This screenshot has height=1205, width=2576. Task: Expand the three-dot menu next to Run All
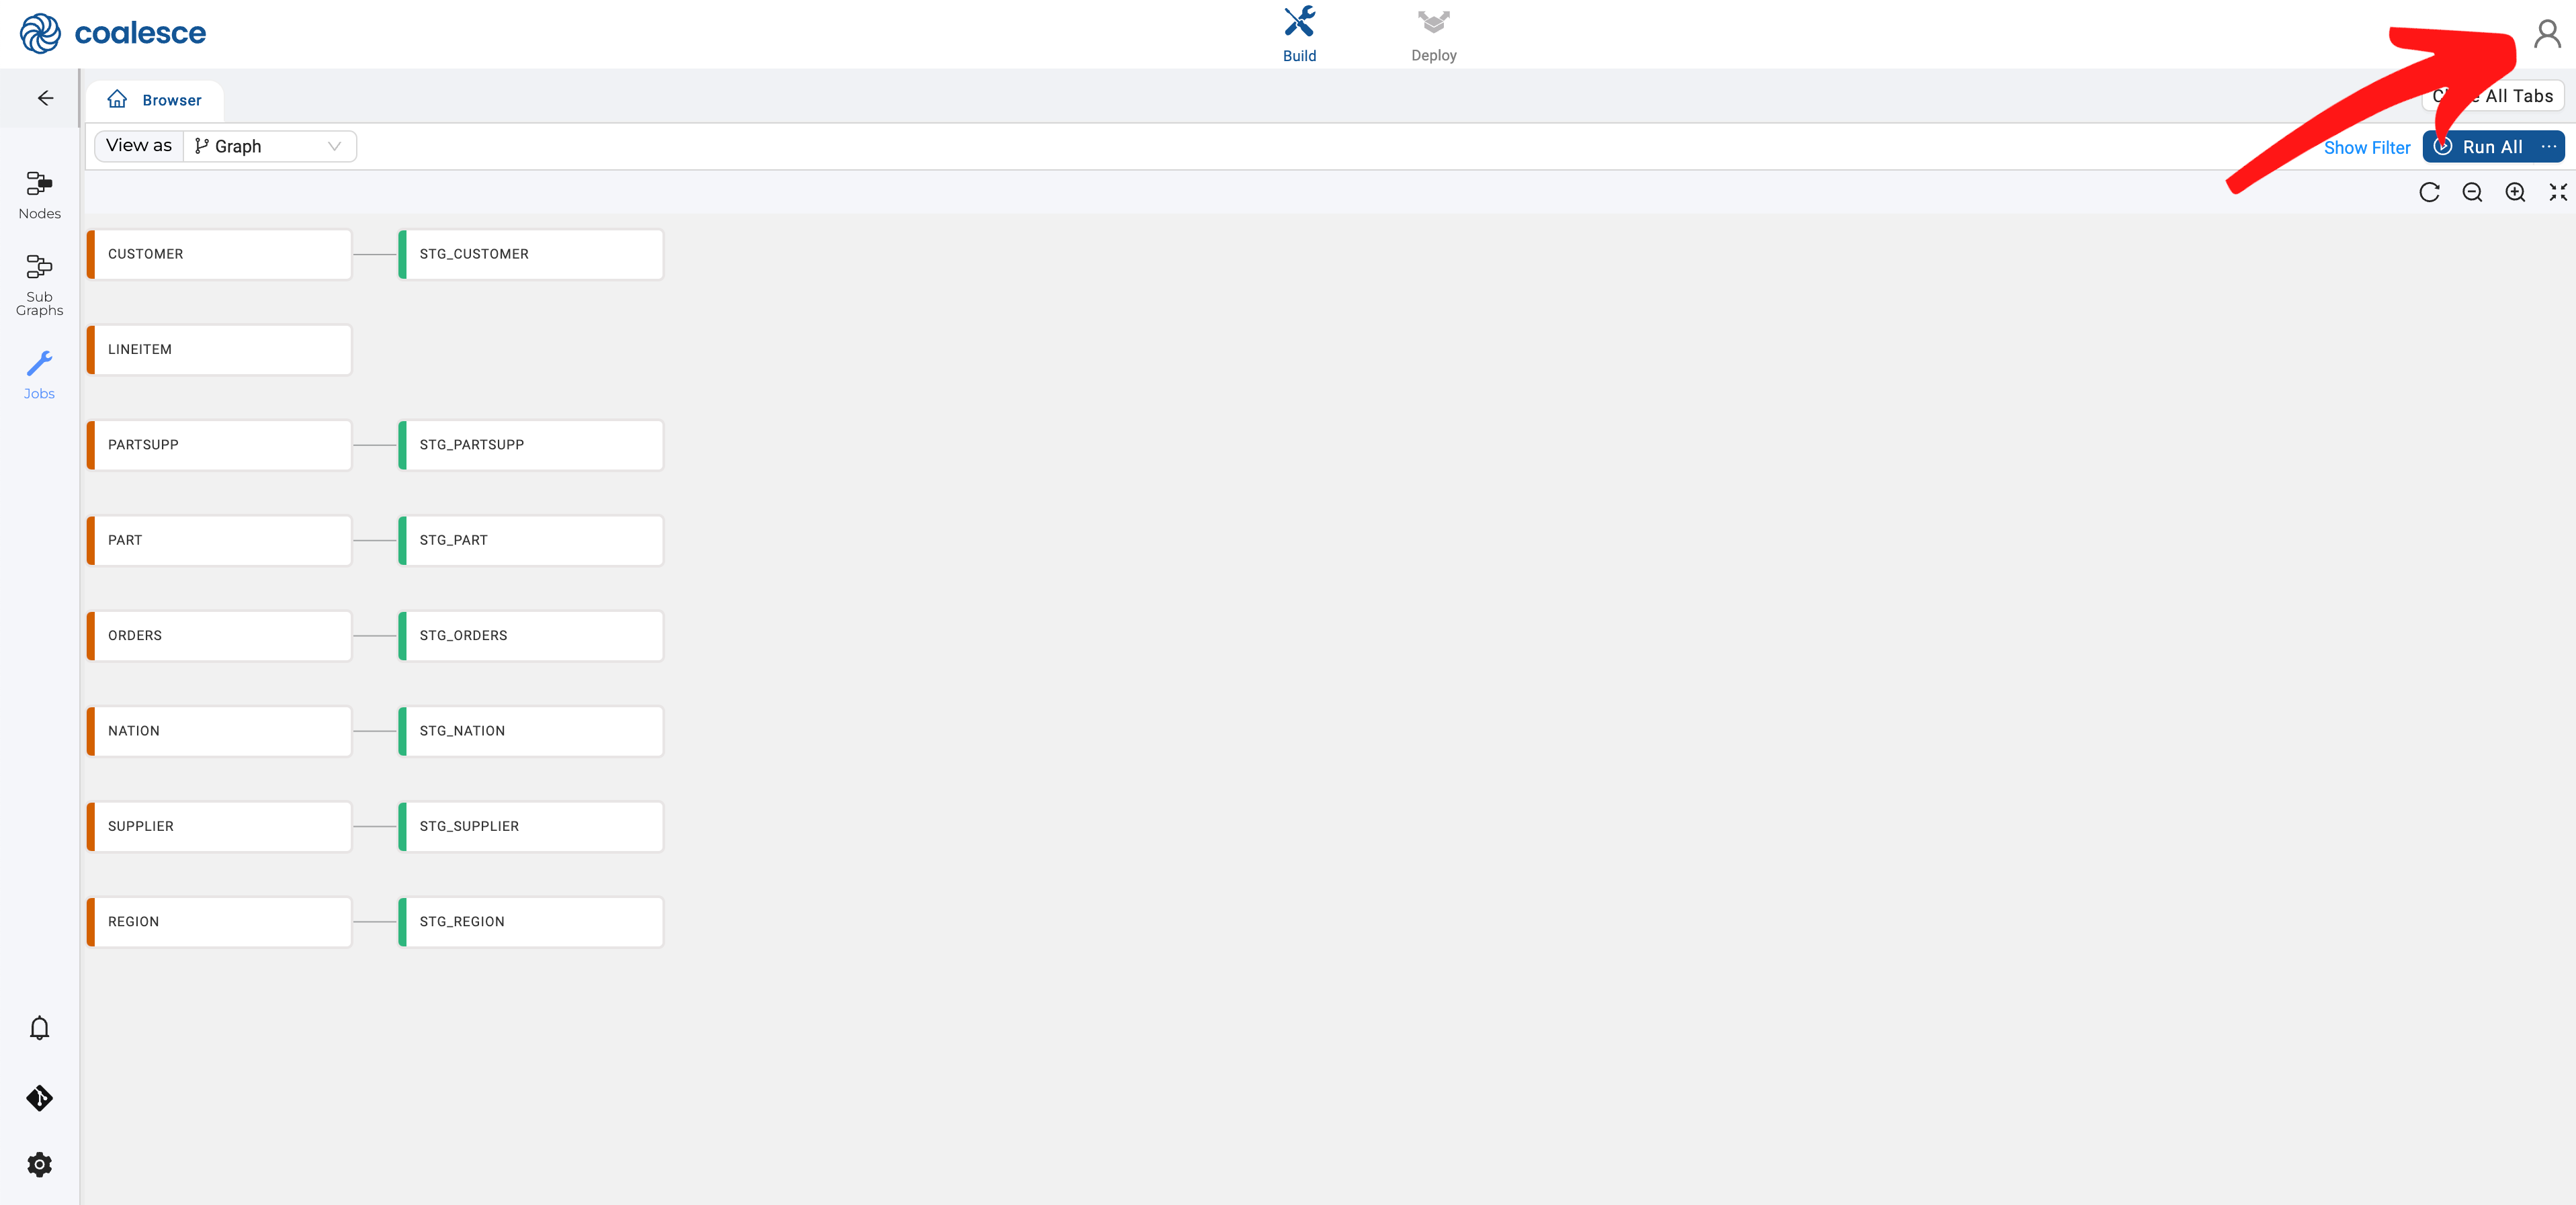[2548, 146]
